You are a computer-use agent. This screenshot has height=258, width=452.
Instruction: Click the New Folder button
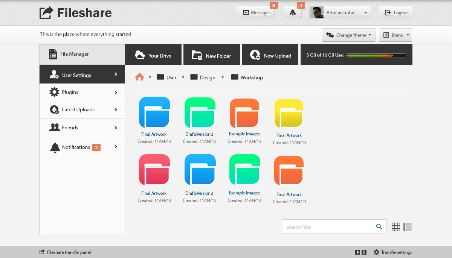212,55
